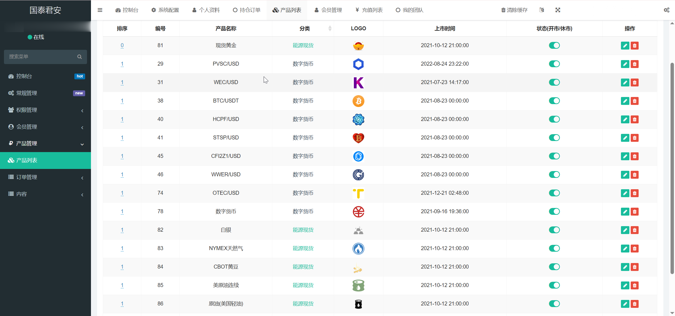The height and width of the screenshot is (316, 675).
Task: Click the fullscreen expand icon in top bar
Action: (558, 10)
